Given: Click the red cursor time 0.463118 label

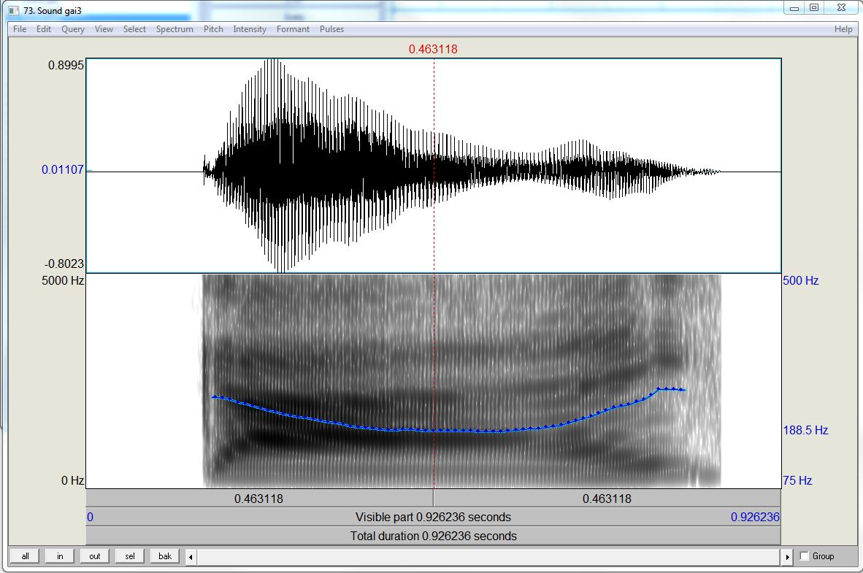Looking at the screenshot, I should pos(433,50).
